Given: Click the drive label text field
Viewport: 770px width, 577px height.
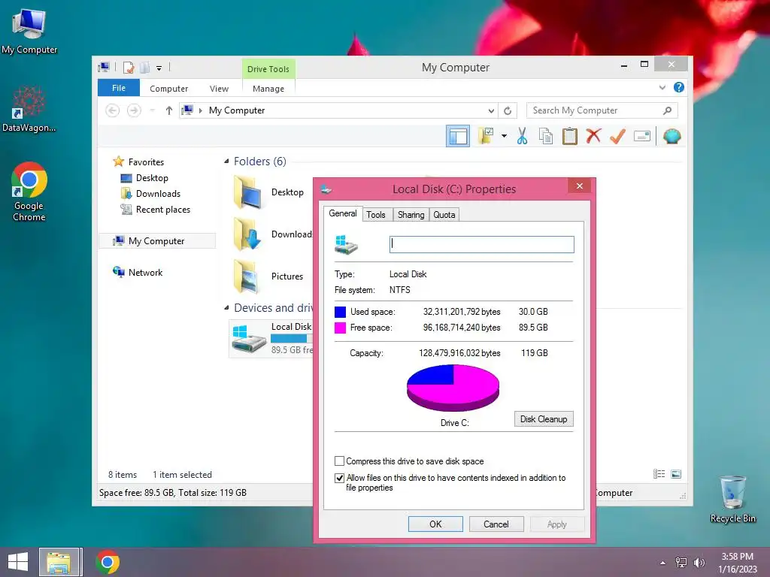Looking at the screenshot, I should click(482, 244).
